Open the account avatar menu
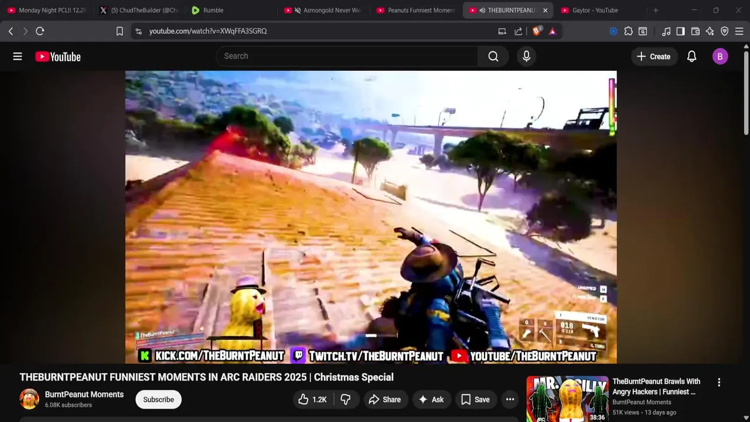The image size is (750, 422). pyautogui.click(x=720, y=56)
